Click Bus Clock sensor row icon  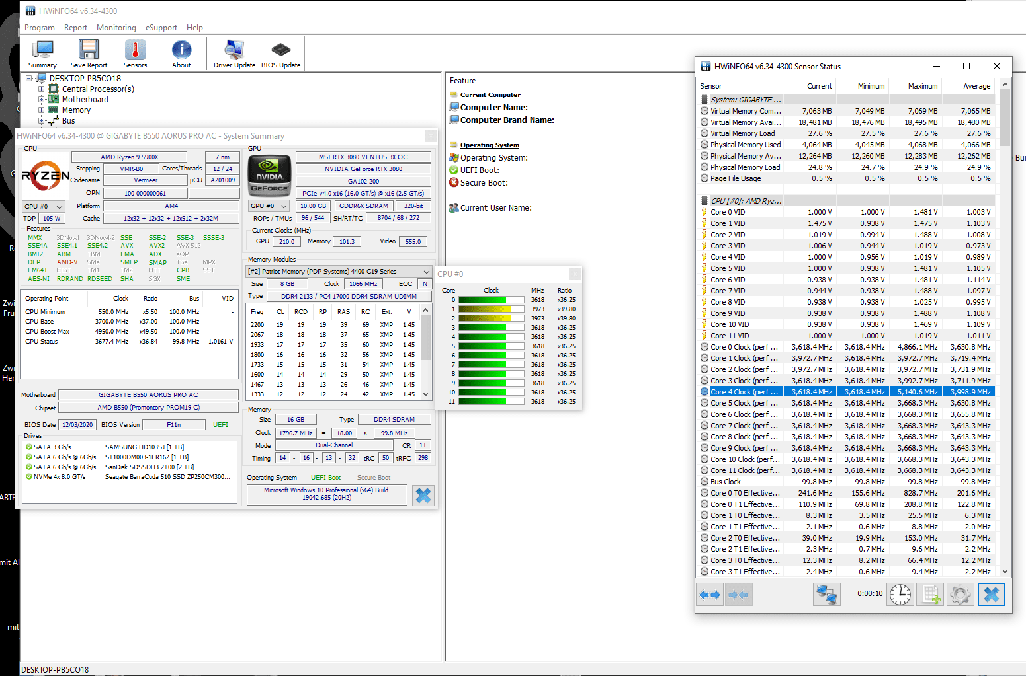point(705,482)
